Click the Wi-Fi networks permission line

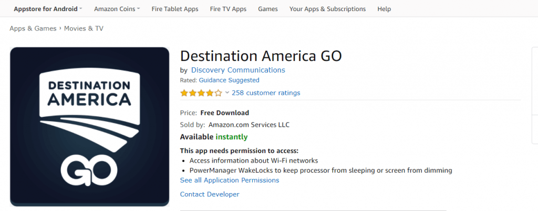pyautogui.click(x=254, y=160)
